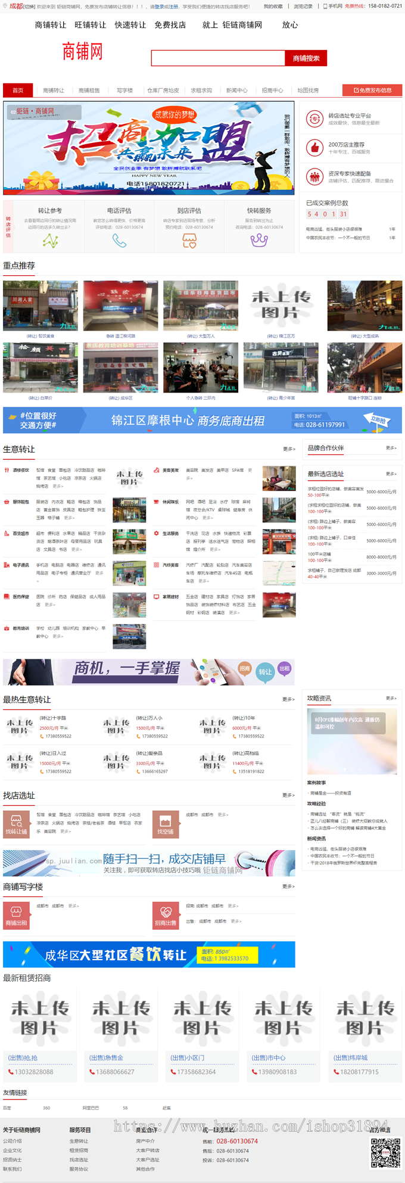Open the 转让参考 chart icon

click(50, 241)
